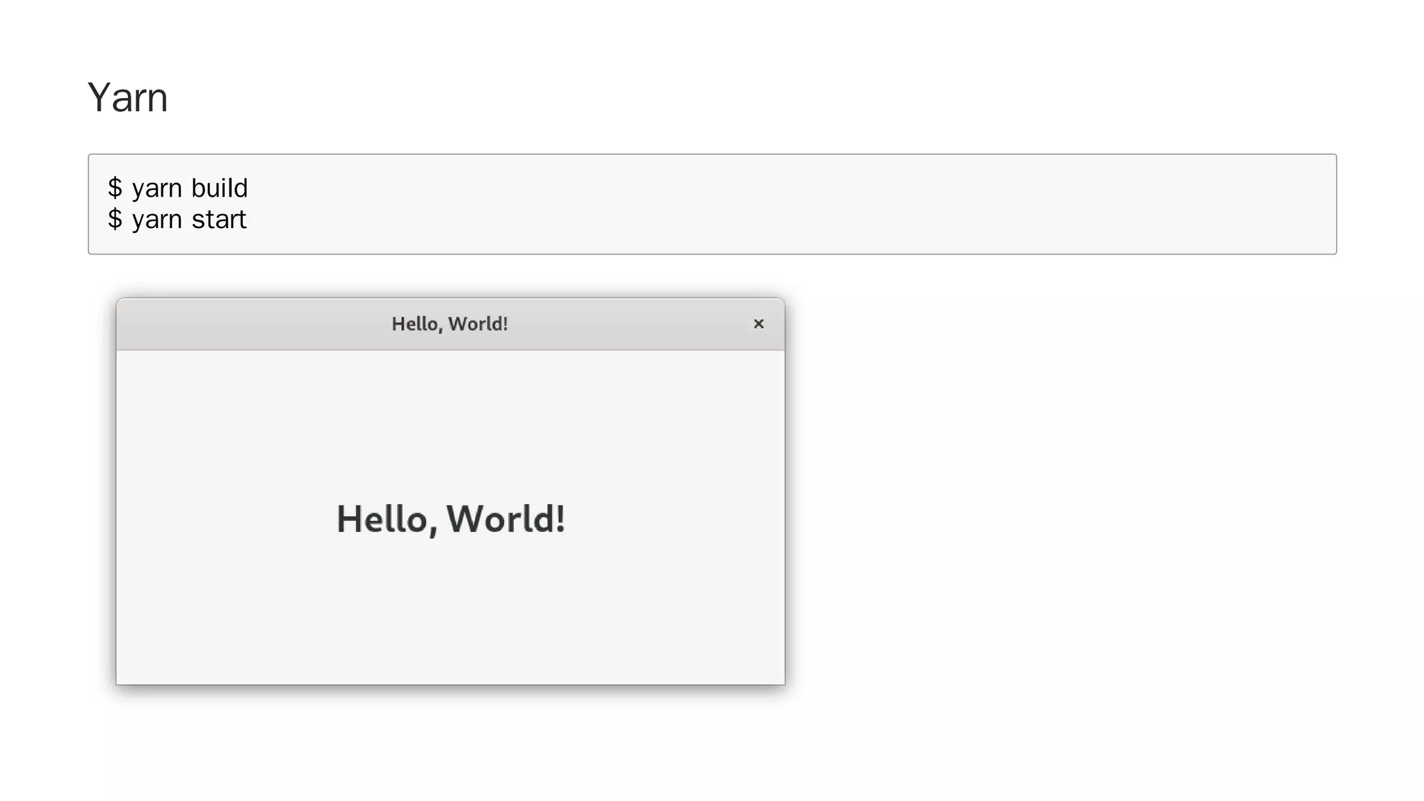The height and width of the screenshot is (801, 1424).
Task: Click the Yarn slide heading
Action: pyautogui.click(x=128, y=97)
